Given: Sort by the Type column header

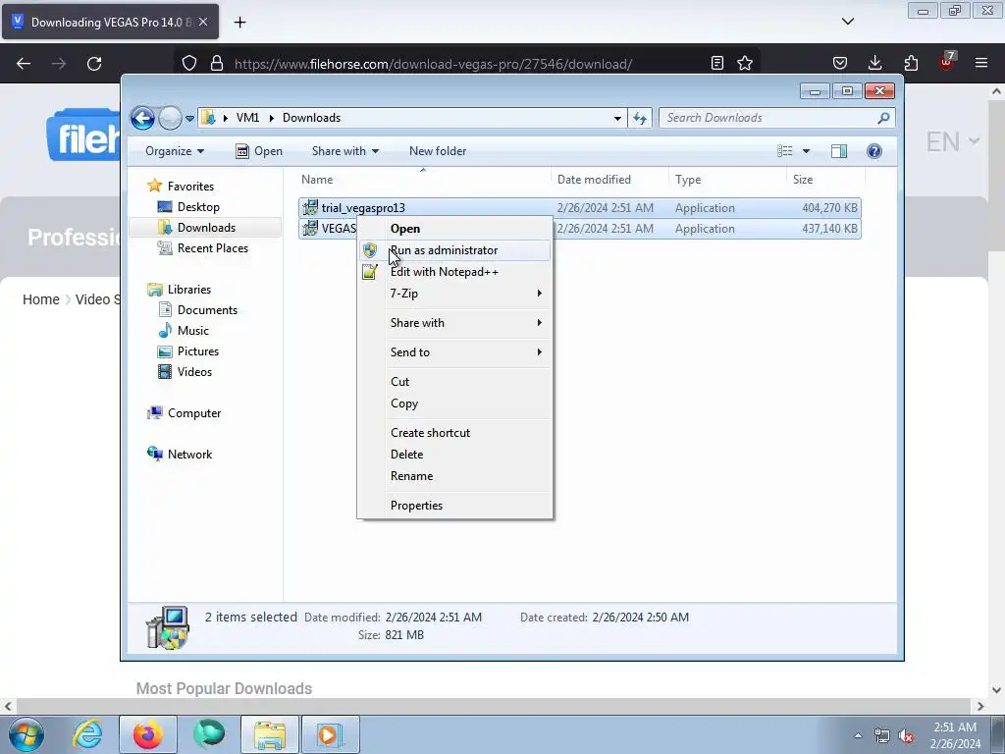Looking at the screenshot, I should [727, 180].
